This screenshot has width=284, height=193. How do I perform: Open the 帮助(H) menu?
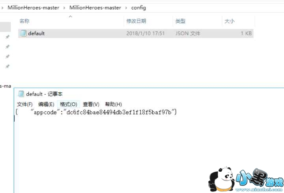(x=113, y=104)
